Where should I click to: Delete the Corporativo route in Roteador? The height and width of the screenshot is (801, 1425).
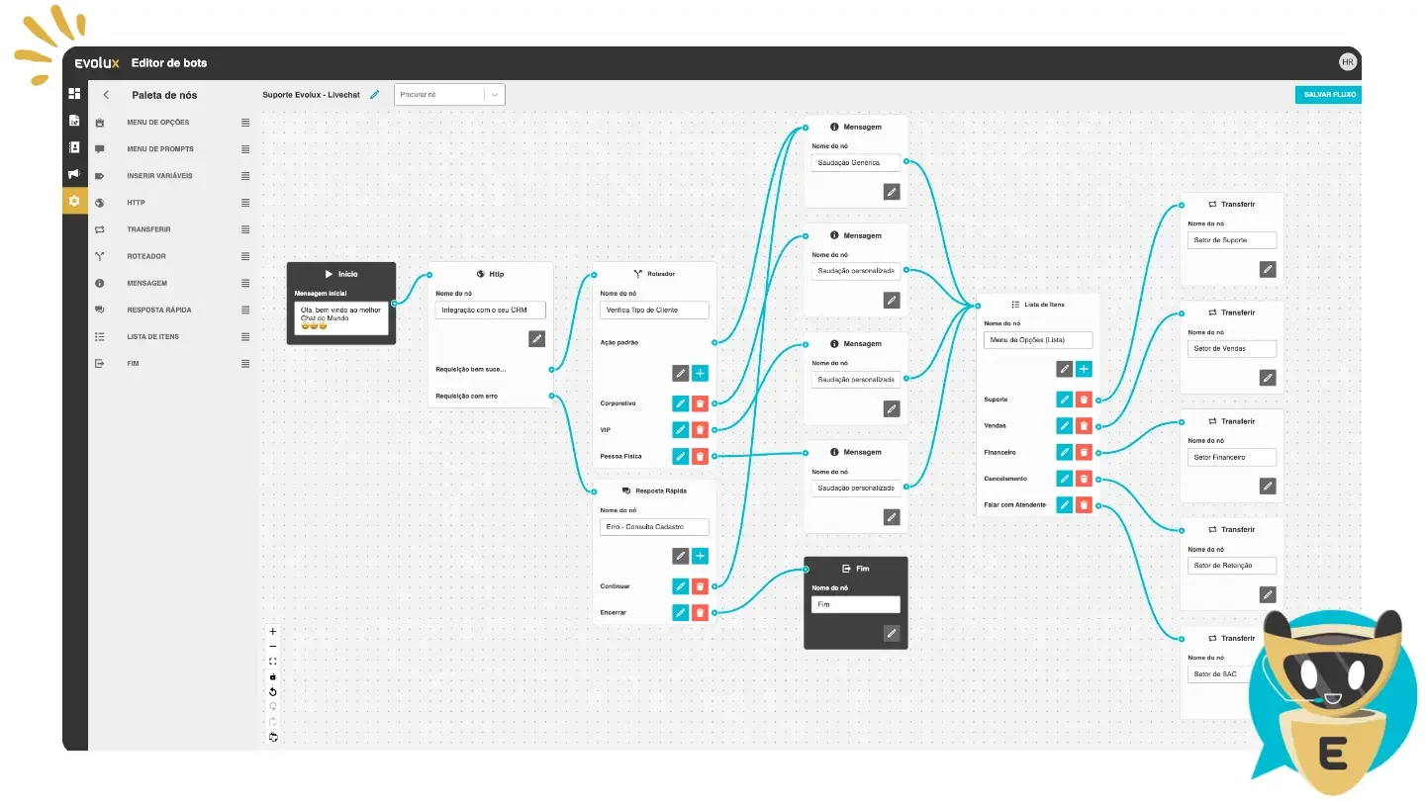(700, 403)
